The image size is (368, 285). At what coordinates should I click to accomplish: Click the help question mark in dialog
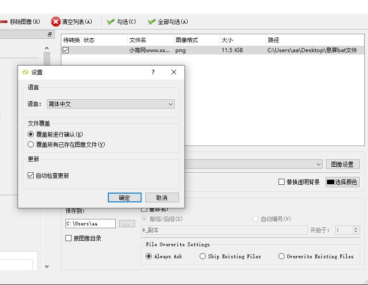[x=153, y=72]
